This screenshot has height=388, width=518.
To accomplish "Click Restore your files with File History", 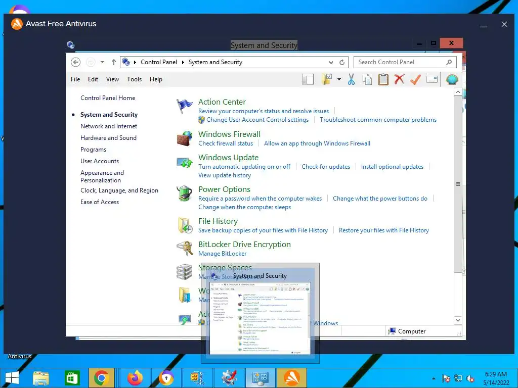I will [x=384, y=230].
